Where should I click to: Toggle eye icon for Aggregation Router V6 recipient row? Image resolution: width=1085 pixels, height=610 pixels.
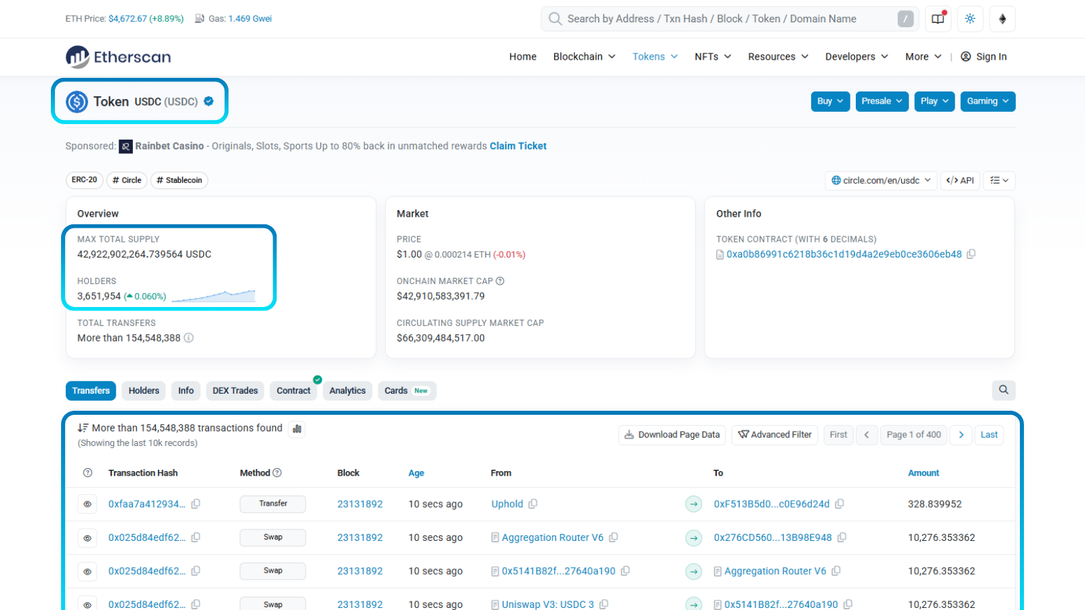click(x=87, y=571)
